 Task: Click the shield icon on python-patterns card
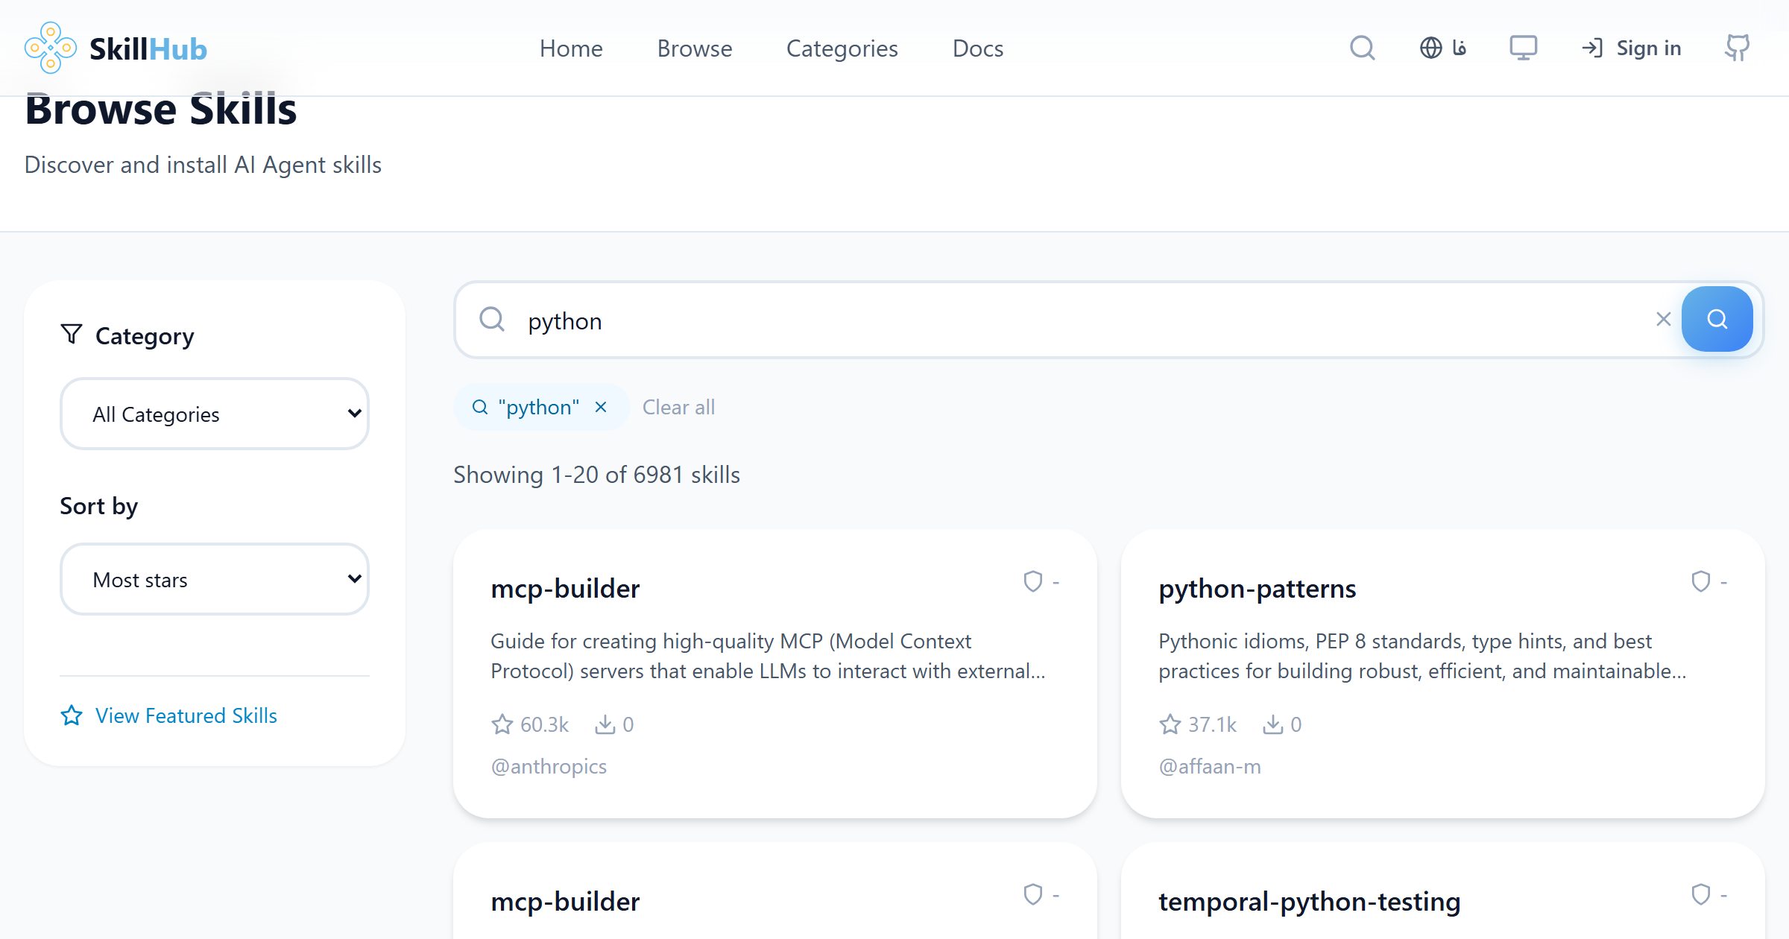[1700, 581]
